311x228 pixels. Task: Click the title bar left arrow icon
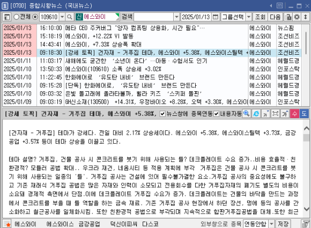271,6
